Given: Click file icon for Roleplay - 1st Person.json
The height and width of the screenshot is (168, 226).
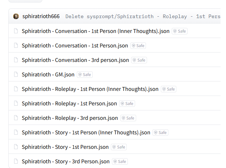Looking at the screenshot, I should click(x=16, y=104).
